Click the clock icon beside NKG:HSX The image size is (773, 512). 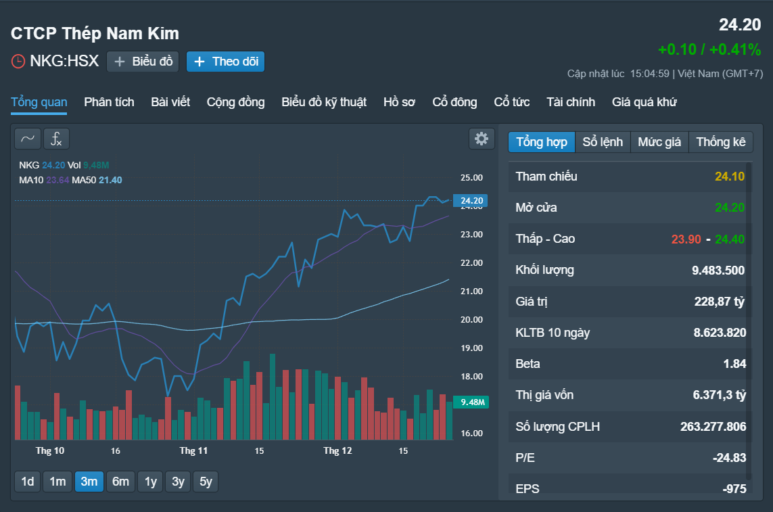(x=18, y=61)
